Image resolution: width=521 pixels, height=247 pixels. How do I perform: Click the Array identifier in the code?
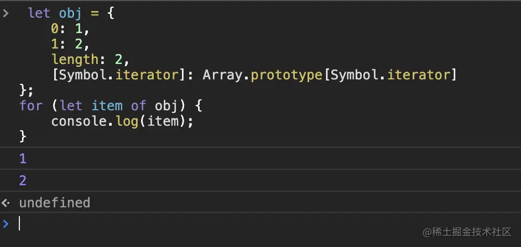[222, 74]
